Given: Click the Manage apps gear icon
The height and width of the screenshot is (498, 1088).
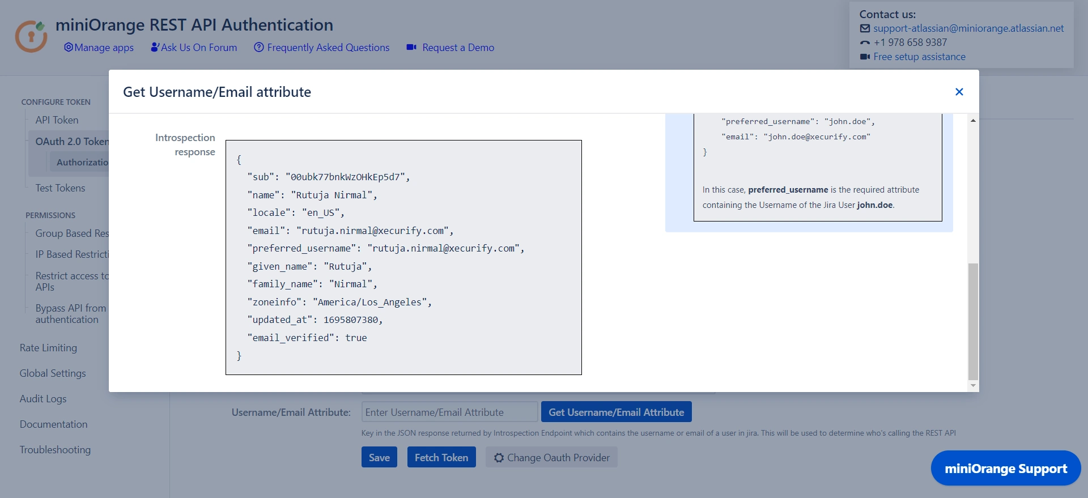Looking at the screenshot, I should click(69, 48).
